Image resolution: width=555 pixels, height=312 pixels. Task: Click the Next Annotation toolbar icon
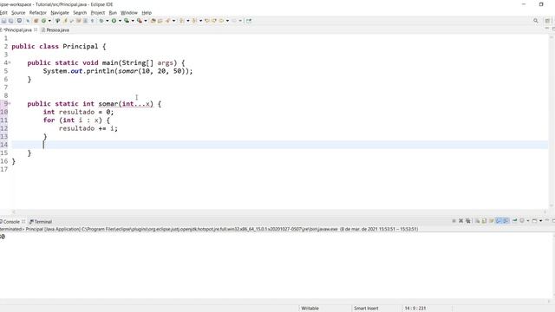(x=181, y=21)
